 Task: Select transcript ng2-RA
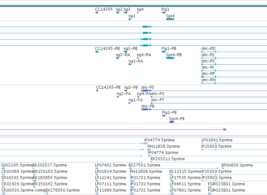[123, 55]
